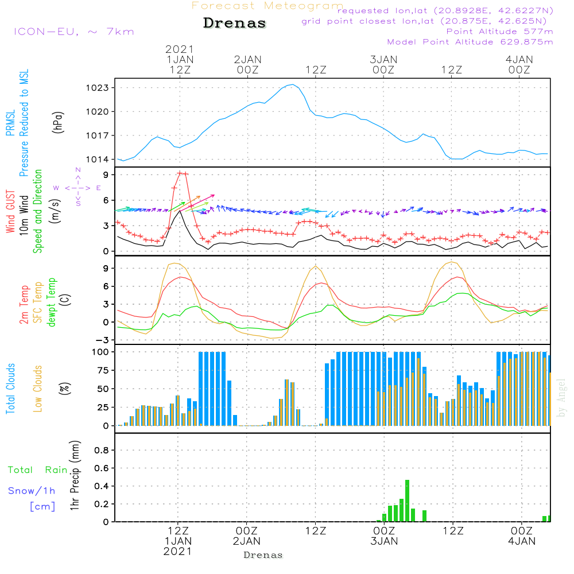Viewport: 574px width, 574px height.
Task: Click the bold "Drenas" heading under the title
Action: [234, 23]
